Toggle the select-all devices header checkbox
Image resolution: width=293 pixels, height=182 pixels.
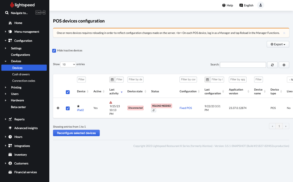[68, 92]
